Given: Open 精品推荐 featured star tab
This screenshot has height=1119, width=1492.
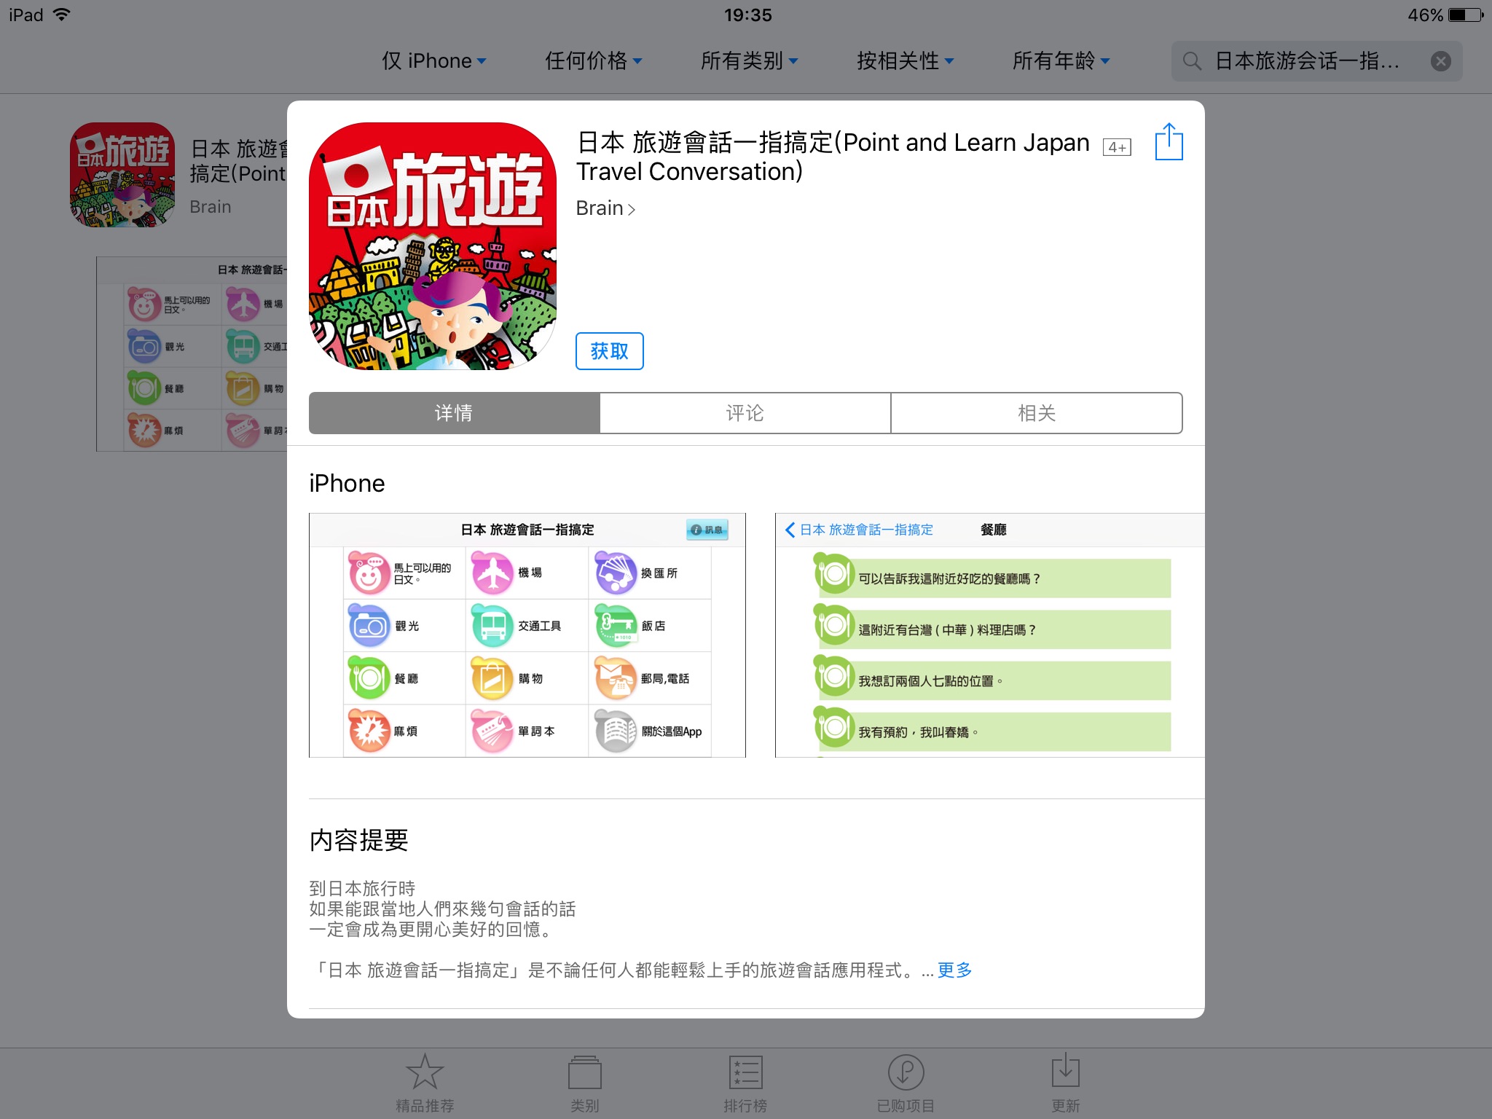Looking at the screenshot, I should pyautogui.click(x=425, y=1083).
